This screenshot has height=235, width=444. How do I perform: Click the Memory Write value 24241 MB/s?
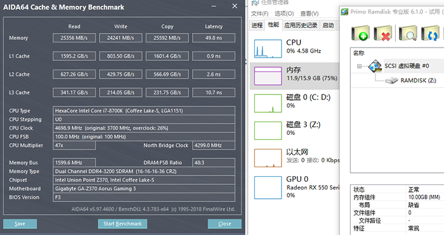[x=121, y=38]
